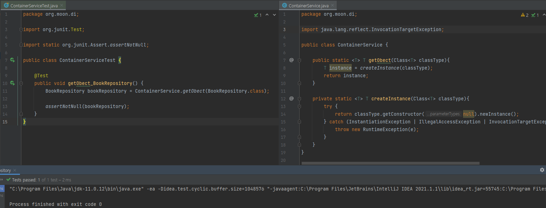
Task: Click 'Process finished with exit code 0' output
Action: pos(56,204)
